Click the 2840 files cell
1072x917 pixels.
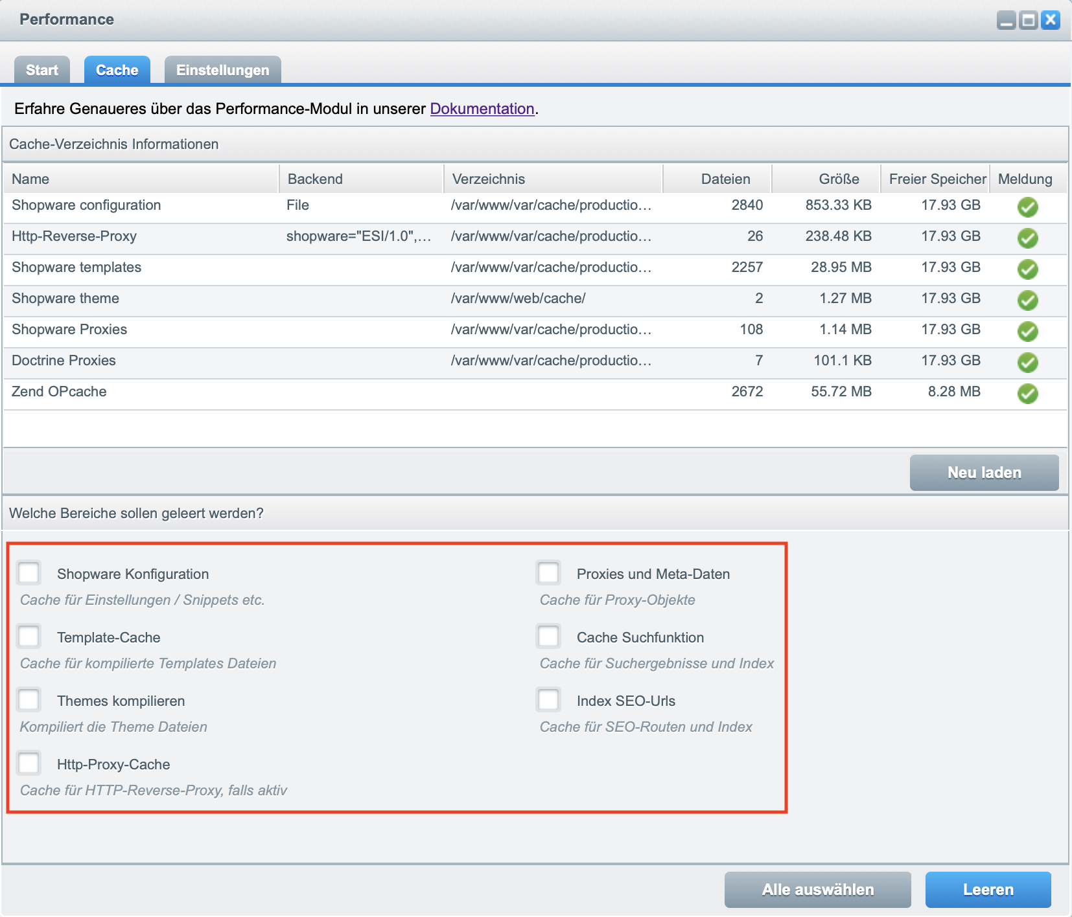[747, 205]
